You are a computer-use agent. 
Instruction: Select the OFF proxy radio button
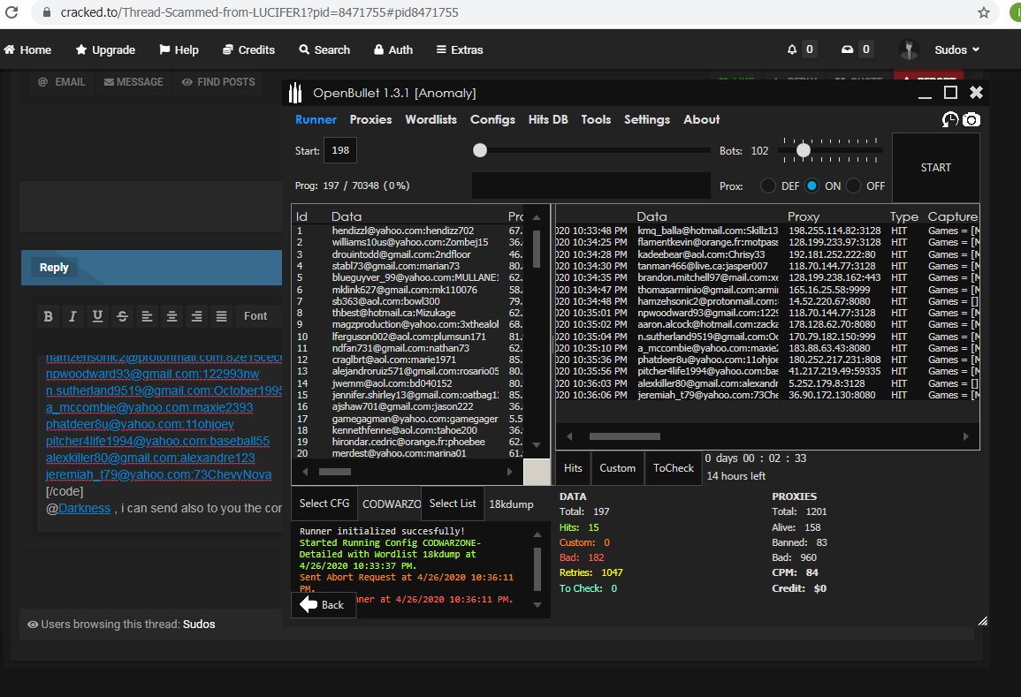pos(854,186)
